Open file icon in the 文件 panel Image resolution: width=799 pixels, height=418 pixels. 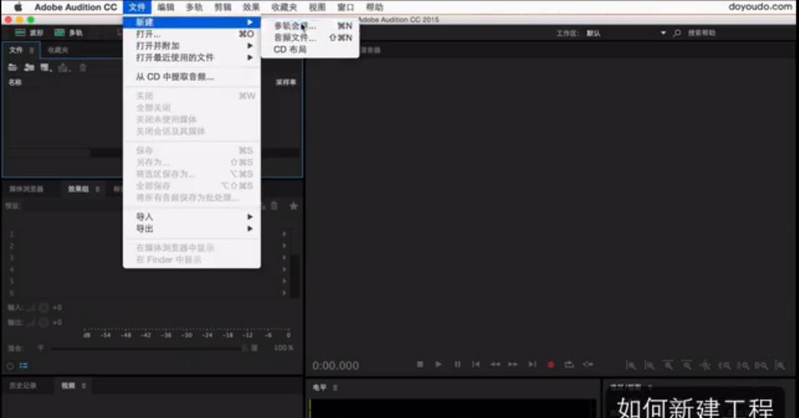[x=13, y=67]
